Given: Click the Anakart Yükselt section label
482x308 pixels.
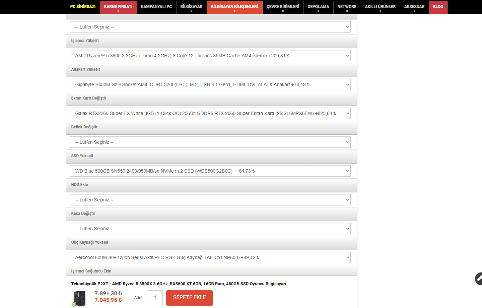Looking at the screenshot, I should (x=86, y=69).
